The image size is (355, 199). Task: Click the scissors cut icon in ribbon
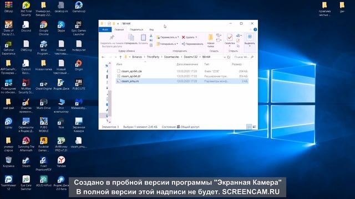click(x=151, y=36)
